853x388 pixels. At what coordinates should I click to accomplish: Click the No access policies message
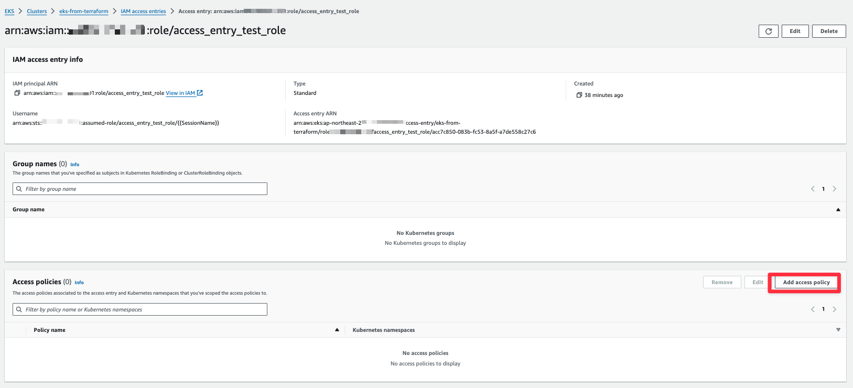pyautogui.click(x=425, y=353)
